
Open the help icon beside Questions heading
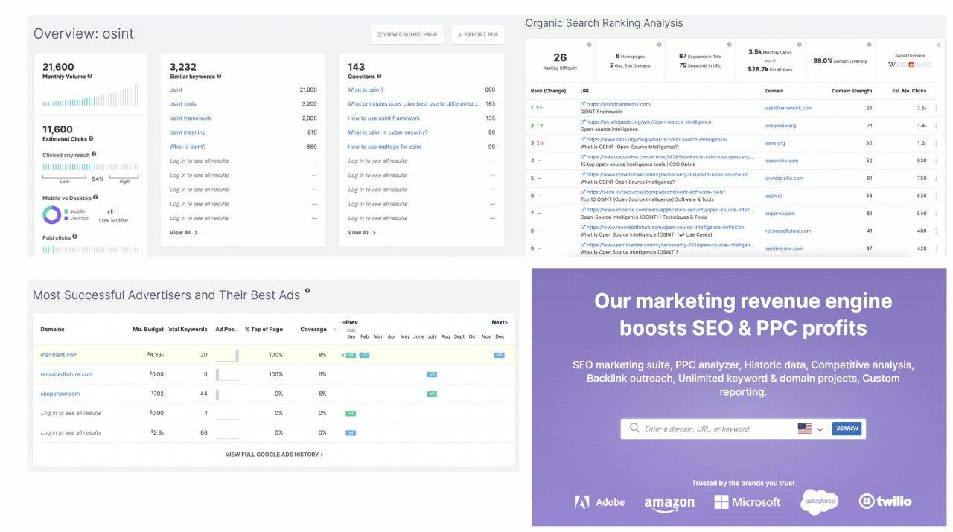[379, 76]
